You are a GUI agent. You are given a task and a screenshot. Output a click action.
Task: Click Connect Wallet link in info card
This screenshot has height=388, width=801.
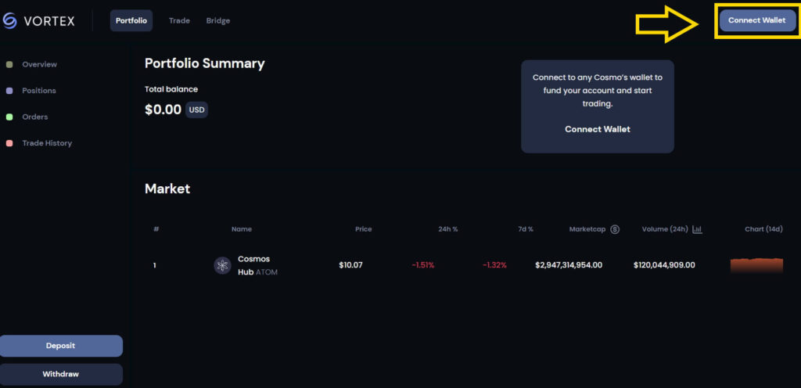597,129
